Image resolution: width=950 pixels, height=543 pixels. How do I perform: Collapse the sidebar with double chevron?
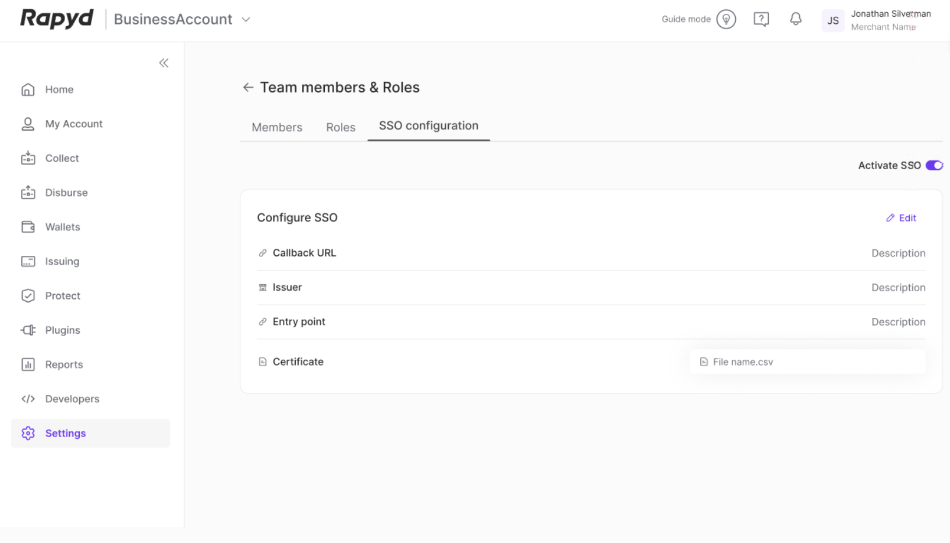point(164,63)
